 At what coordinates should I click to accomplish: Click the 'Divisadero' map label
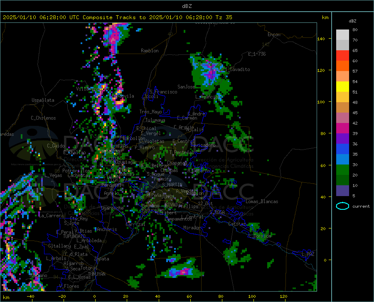[203, 145]
